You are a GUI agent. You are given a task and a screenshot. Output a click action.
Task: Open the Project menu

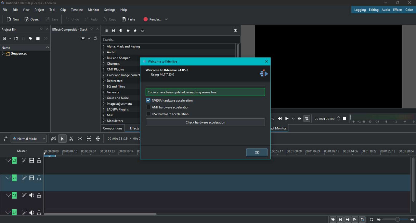point(39,10)
